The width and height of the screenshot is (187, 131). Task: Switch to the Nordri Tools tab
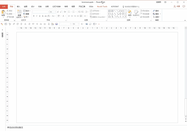(102, 7)
